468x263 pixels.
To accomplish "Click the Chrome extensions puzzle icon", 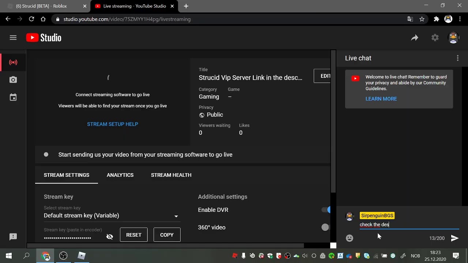I will (x=436, y=19).
